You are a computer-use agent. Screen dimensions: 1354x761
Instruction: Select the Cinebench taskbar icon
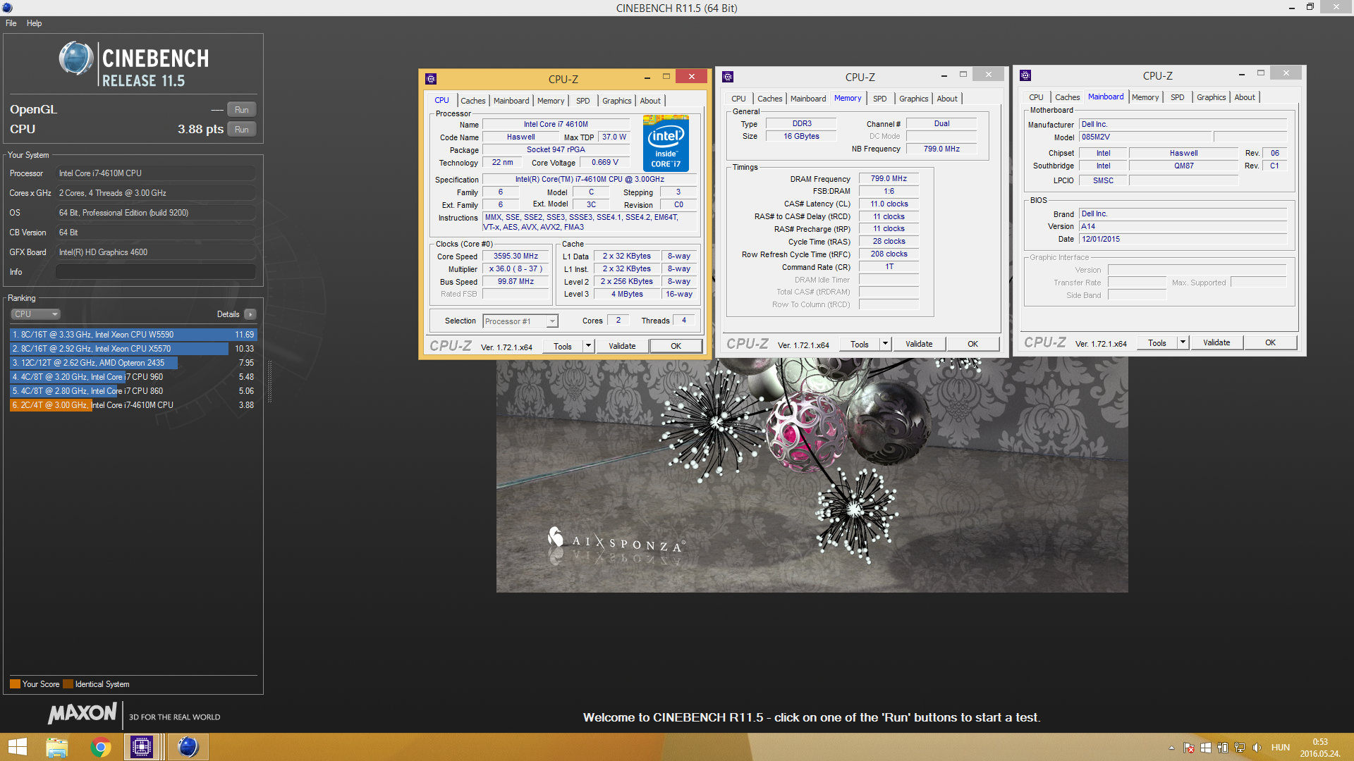[x=188, y=747]
